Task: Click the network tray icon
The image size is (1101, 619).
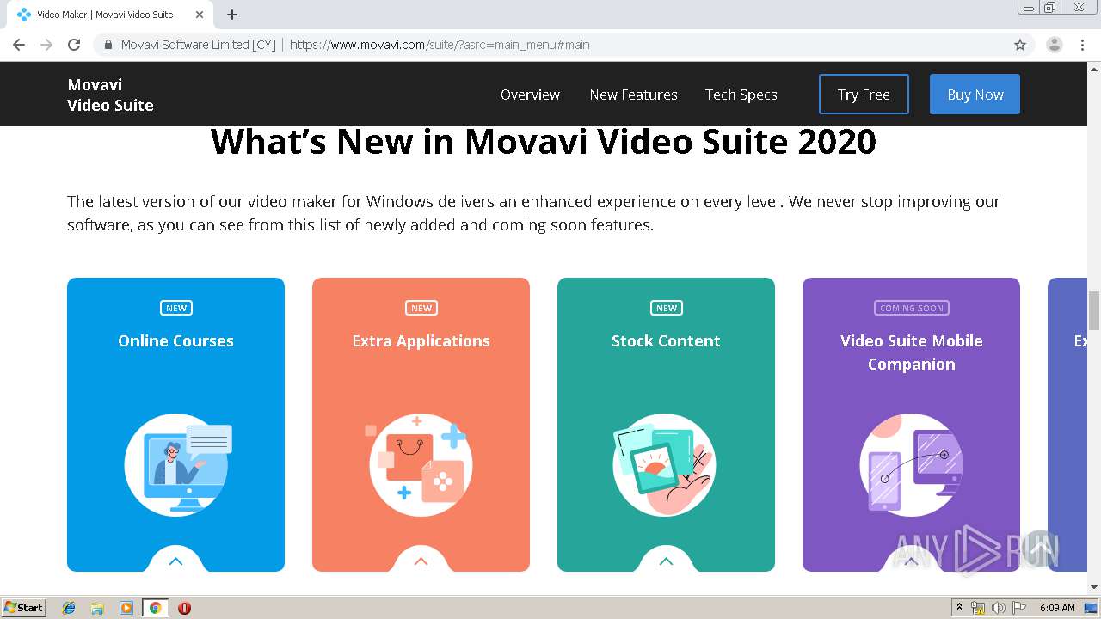Action: 977,608
